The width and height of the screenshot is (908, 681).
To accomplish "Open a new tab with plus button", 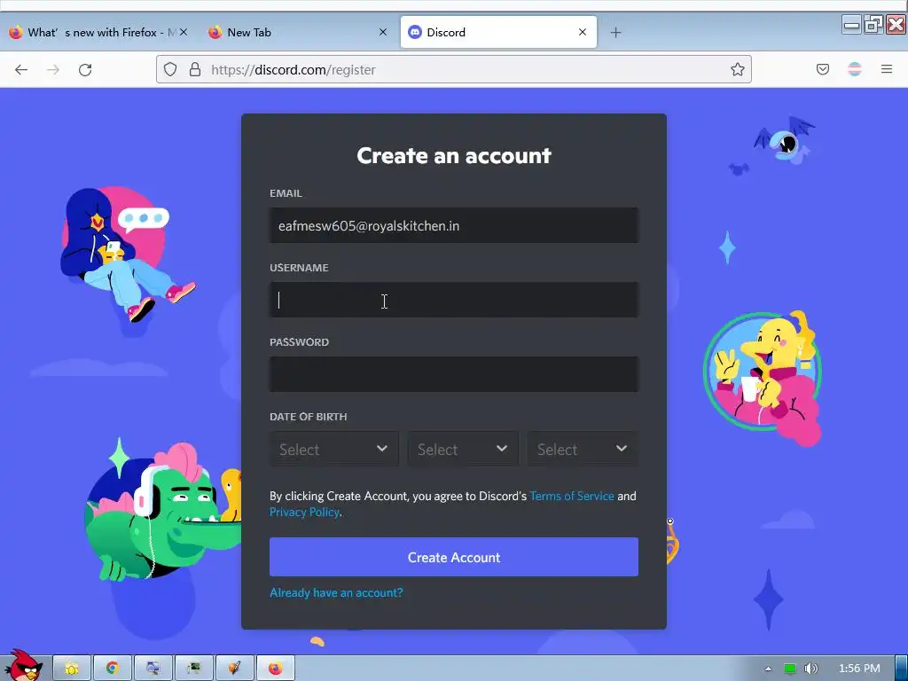I will point(616,33).
